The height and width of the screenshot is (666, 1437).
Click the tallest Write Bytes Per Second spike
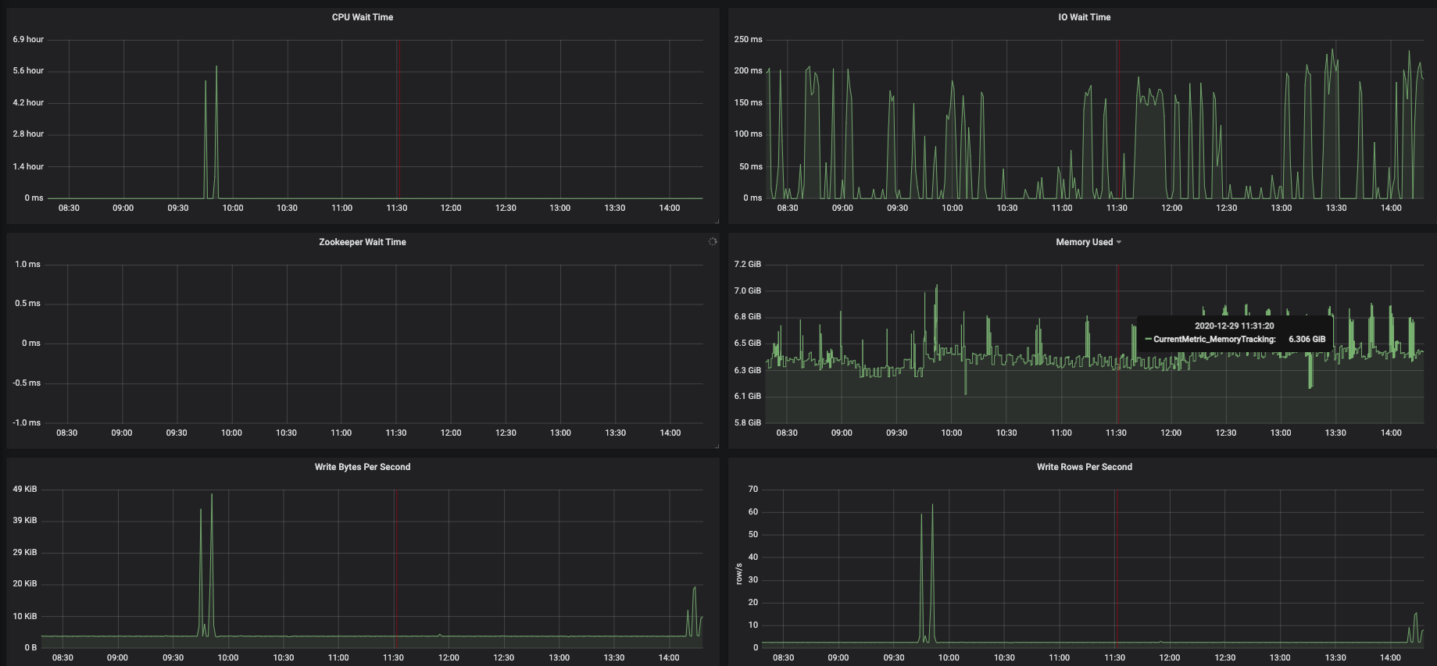[x=212, y=495]
